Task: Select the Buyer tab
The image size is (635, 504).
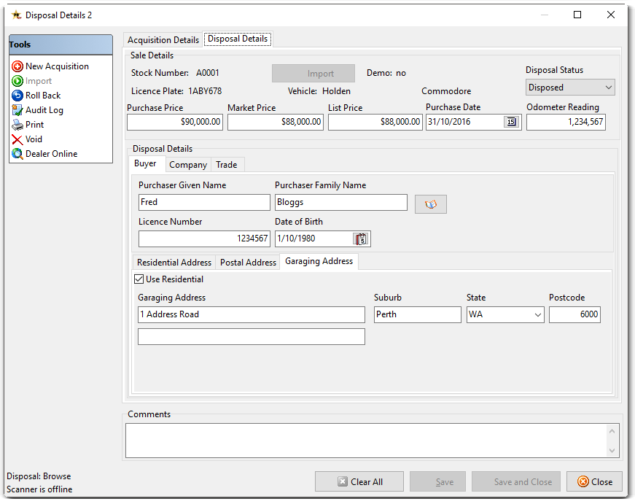Action: [x=145, y=163]
